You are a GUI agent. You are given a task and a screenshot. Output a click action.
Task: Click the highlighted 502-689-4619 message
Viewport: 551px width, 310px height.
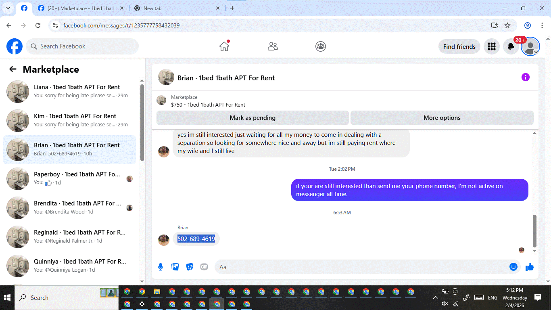pyautogui.click(x=196, y=239)
